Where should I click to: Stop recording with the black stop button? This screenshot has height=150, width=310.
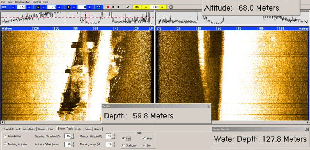[x=118, y=7]
